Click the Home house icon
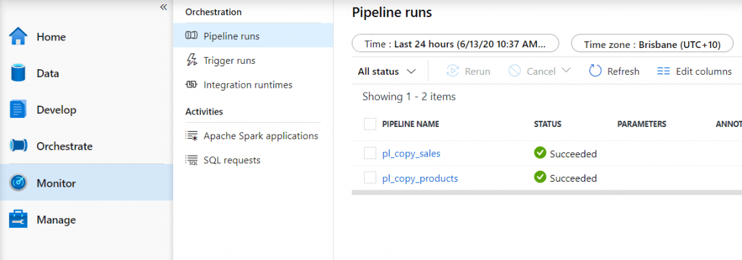 coord(19,36)
